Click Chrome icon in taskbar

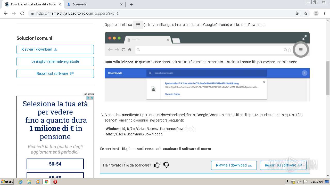click(x=47, y=182)
